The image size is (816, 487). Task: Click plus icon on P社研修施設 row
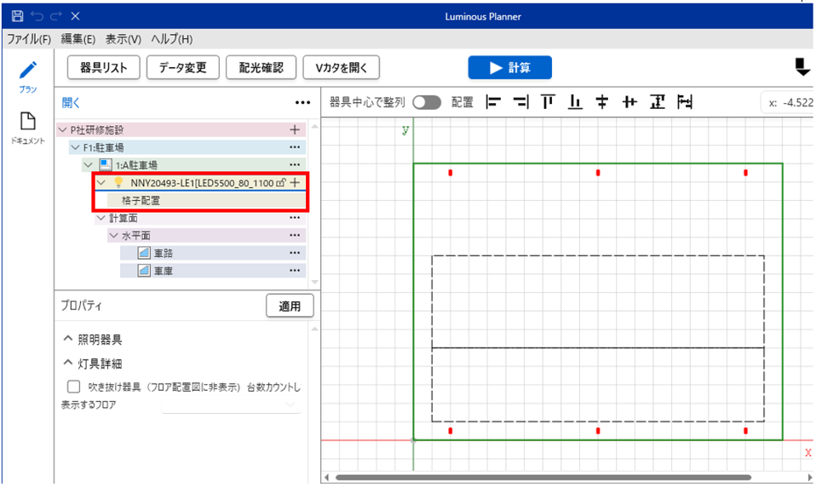pos(295,130)
